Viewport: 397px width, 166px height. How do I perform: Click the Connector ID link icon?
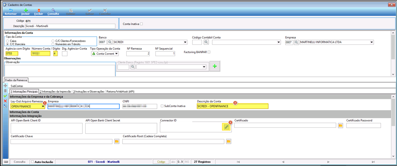(227, 127)
